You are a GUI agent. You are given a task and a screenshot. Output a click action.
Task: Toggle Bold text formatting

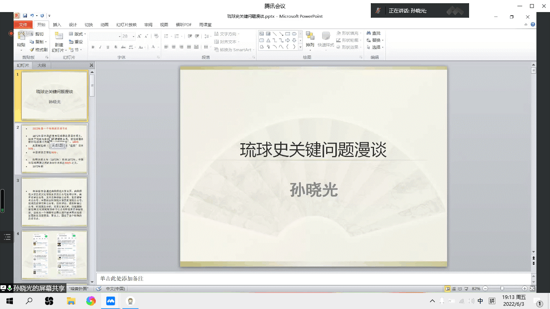[93, 47]
